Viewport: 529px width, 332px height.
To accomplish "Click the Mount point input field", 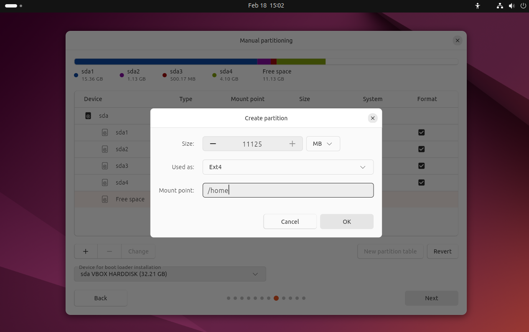I will click(x=288, y=190).
